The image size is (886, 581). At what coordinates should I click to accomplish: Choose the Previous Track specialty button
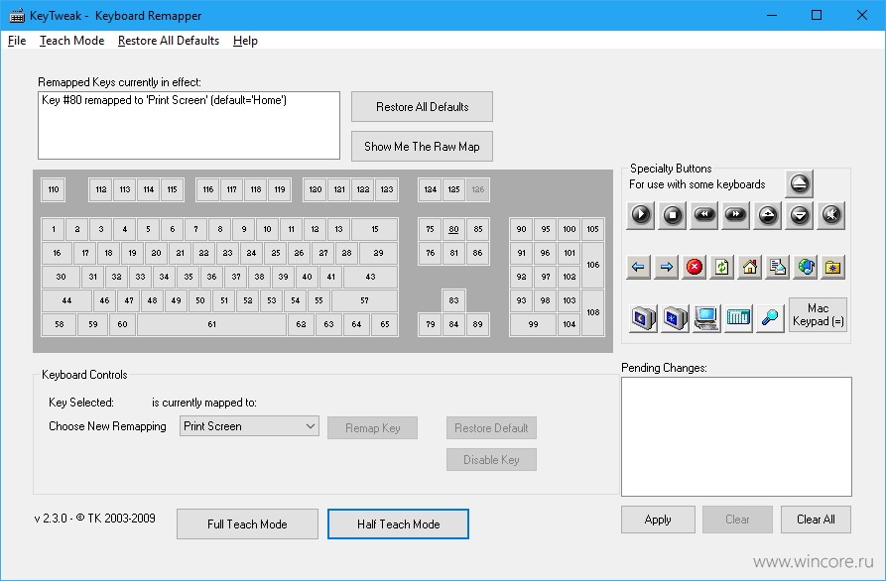coord(704,215)
